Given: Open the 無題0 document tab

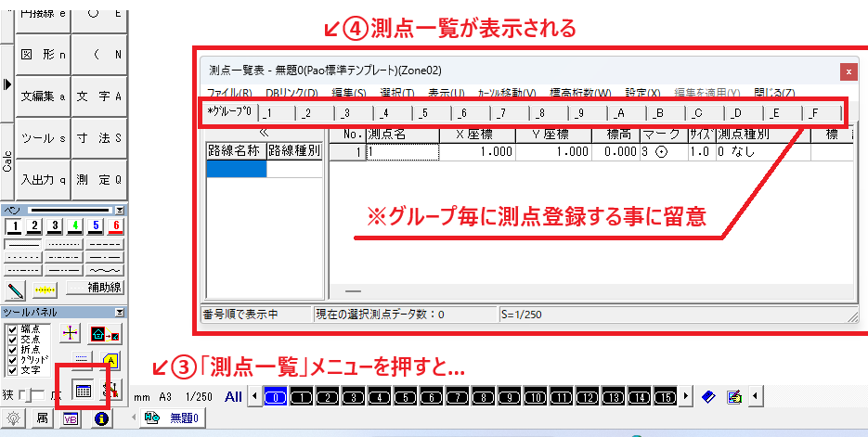Looking at the screenshot, I should point(174,418).
